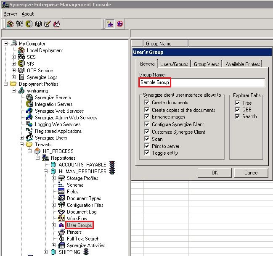Click into the Group Name text field
The image size is (273, 256).
[x=202, y=82]
